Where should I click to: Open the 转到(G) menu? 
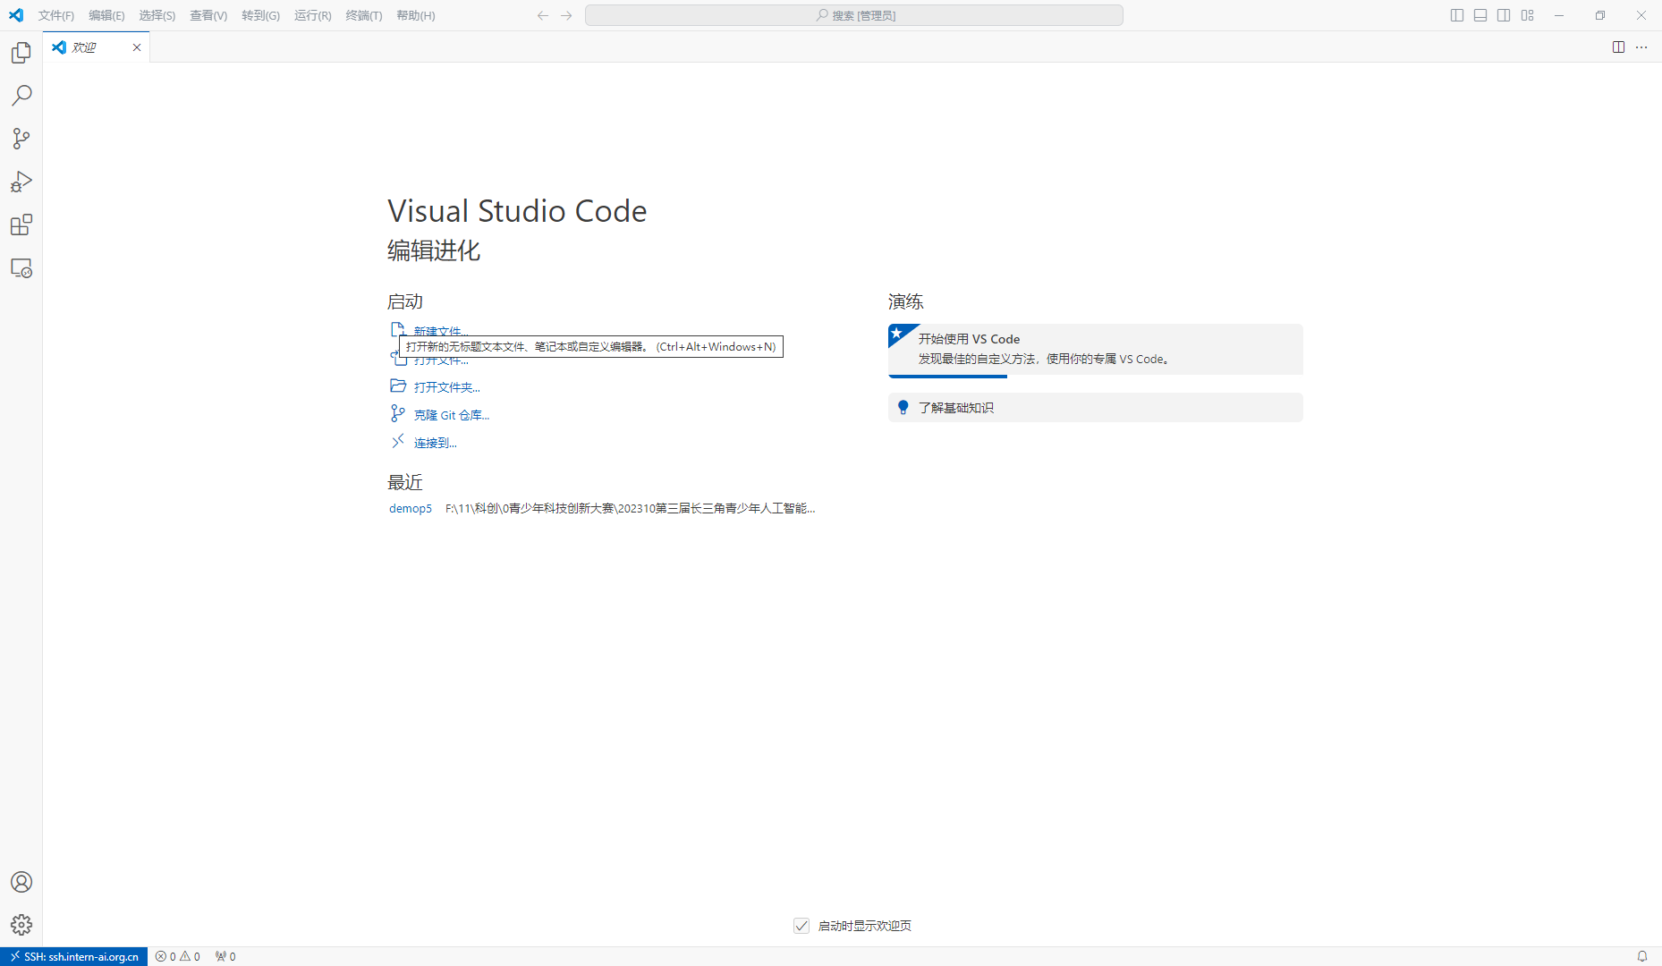260,15
